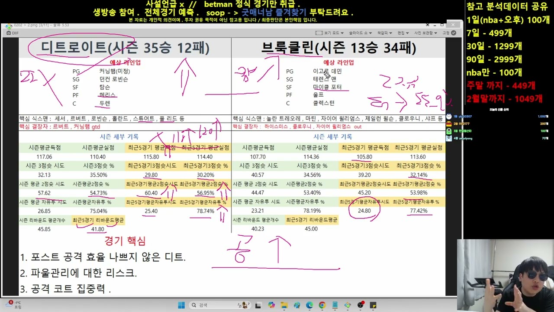The width and height of the screenshot is (554, 312).
Task: Click Detroit center 두렌 lineup entry
Action: [x=105, y=104]
